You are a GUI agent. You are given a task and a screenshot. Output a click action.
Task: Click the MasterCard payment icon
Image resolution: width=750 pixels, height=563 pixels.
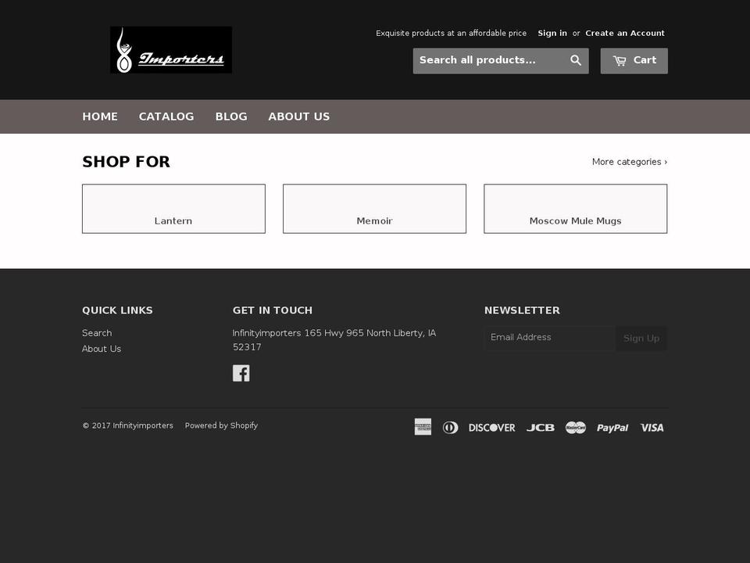576,428
